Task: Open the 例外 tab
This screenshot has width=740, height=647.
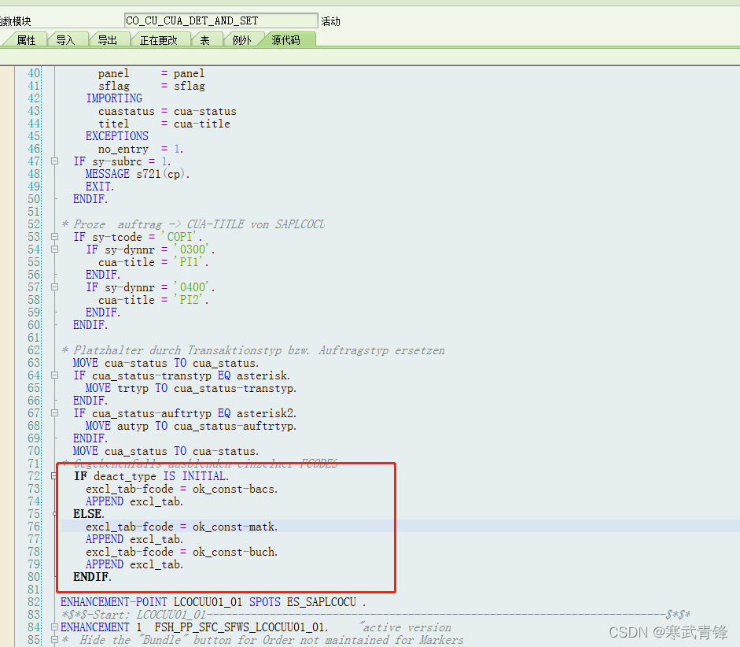Action: (x=241, y=40)
